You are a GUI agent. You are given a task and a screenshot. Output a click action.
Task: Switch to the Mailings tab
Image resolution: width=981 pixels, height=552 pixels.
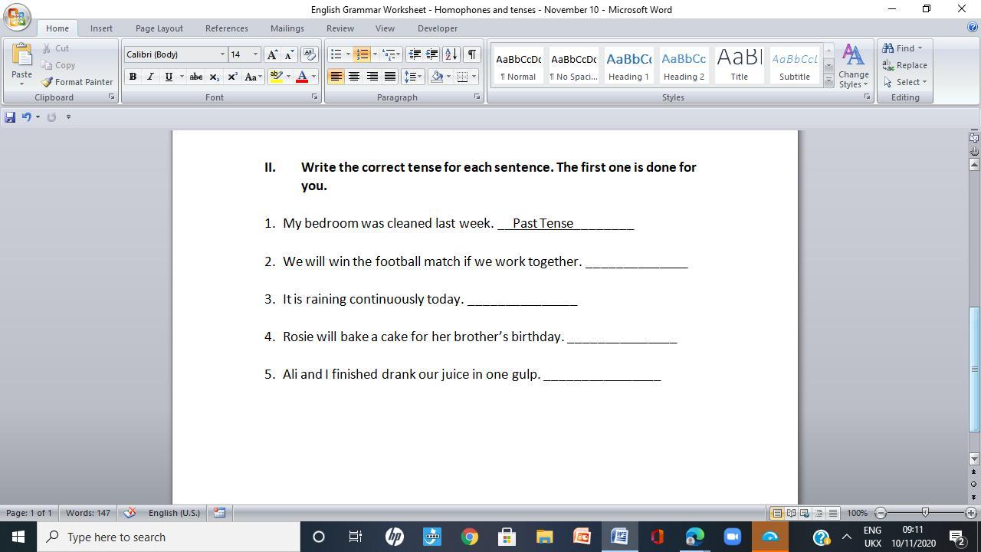[x=287, y=28]
